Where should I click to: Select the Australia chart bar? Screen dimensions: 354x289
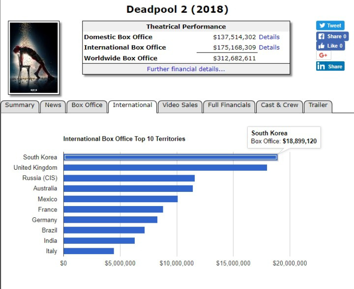pos(128,188)
